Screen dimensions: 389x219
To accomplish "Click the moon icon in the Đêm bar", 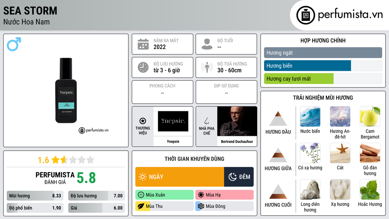I will (x=232, y=177).
